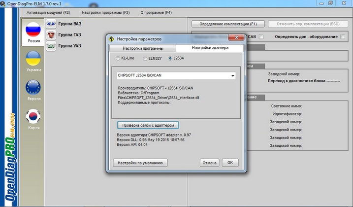Open the Группа УАЗ vehicle group
Viewport: 353px width, 207px height.
click(69, 46)
